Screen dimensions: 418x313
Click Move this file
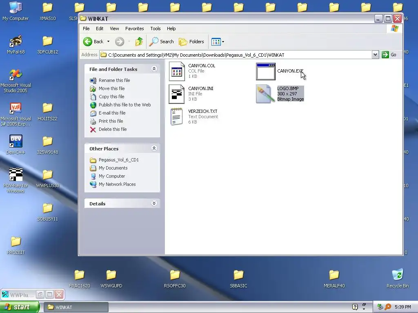pyautogui.click(x=112, y=88)
